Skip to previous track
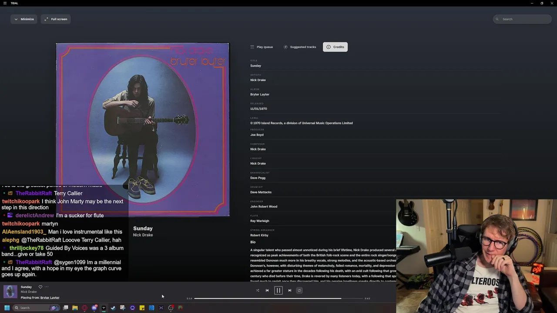 coord(267,290)
